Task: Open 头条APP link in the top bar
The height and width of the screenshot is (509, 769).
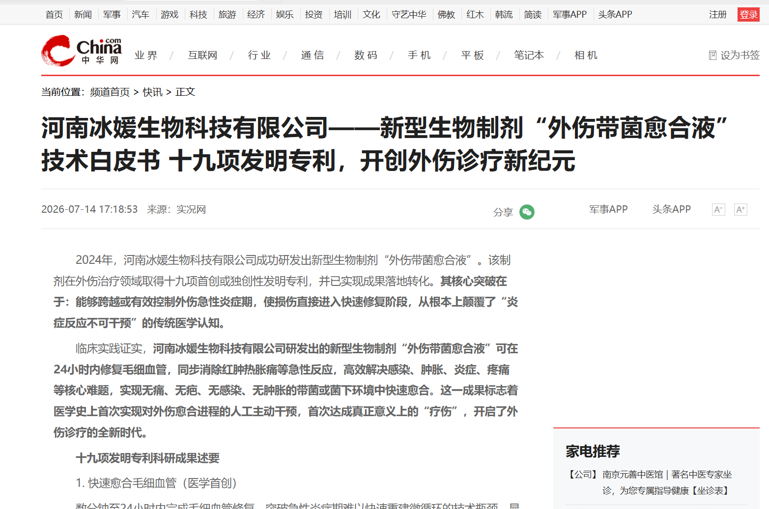Action: point(615,15)
